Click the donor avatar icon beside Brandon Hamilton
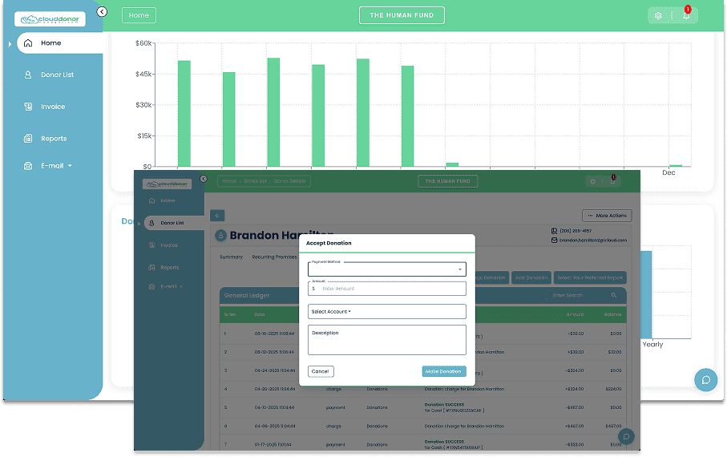This screenshot has height=457, width=727. point(221,236)
